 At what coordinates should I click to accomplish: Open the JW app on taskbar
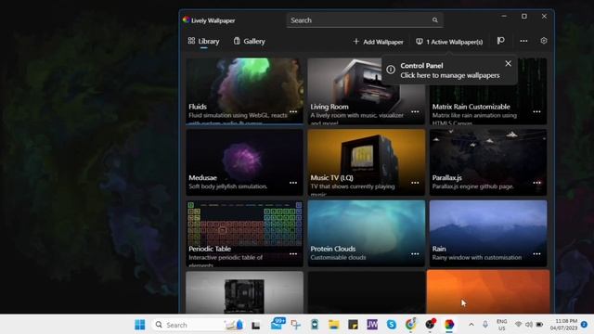(x=372, y=325)
